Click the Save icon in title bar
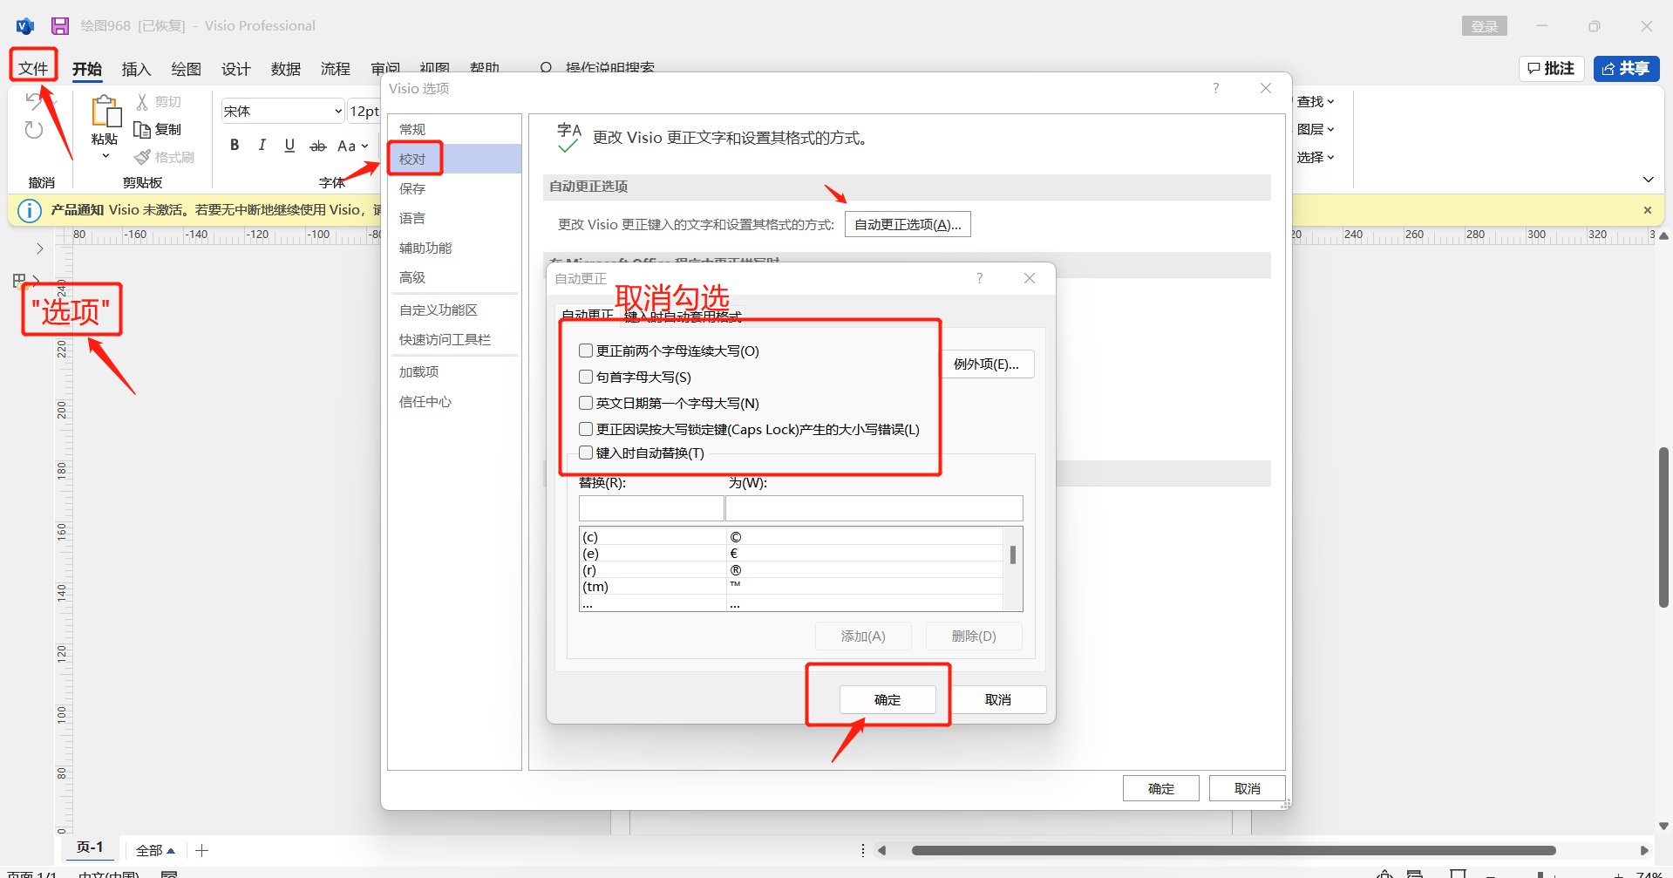The image size is (1673, 878). [60, 26]
